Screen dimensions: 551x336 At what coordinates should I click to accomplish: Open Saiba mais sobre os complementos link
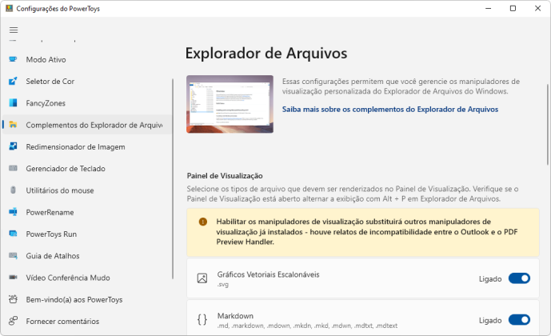click(x=390, y=110)
